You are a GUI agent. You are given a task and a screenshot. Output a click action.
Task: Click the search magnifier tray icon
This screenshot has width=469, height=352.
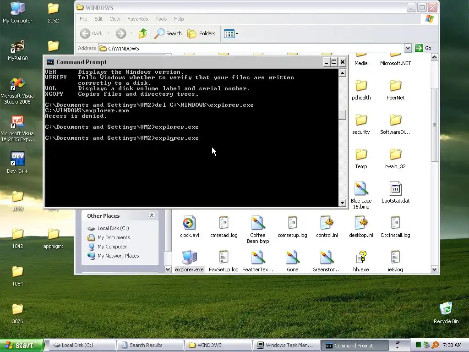pyautogui.click(x=435, y=345)
